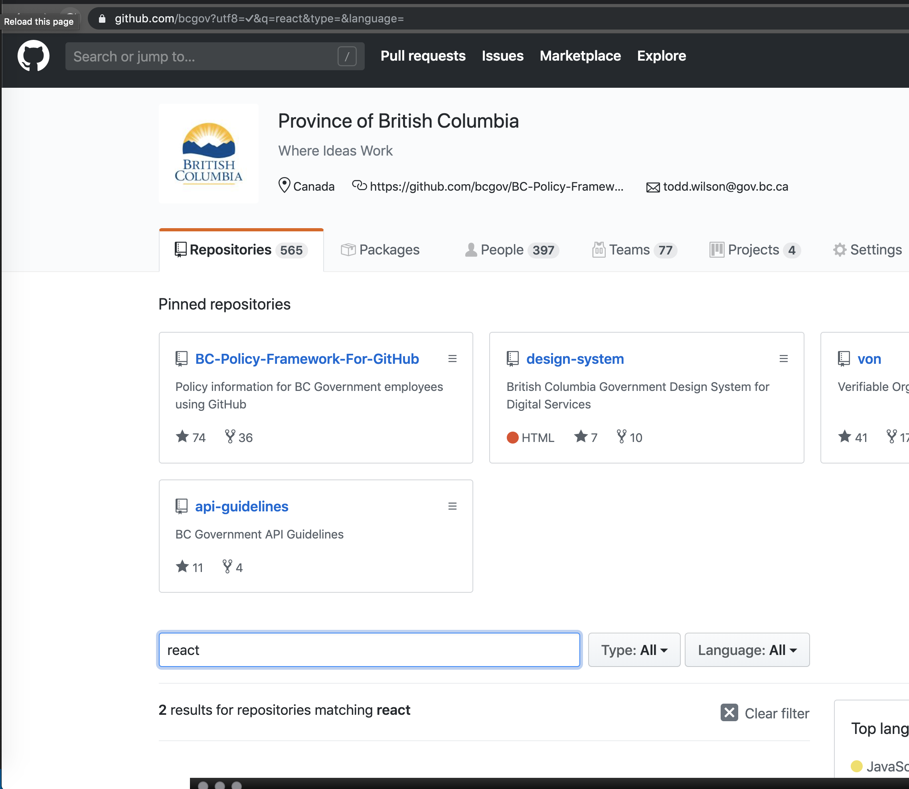
Task: Click the Clear filter link
Action: 777,713
